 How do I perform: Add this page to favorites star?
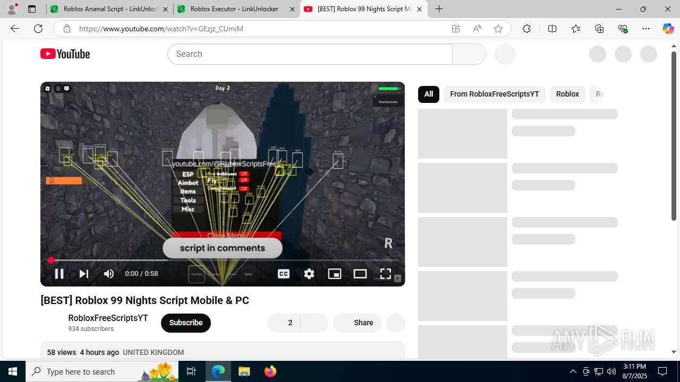coord(498,29)
